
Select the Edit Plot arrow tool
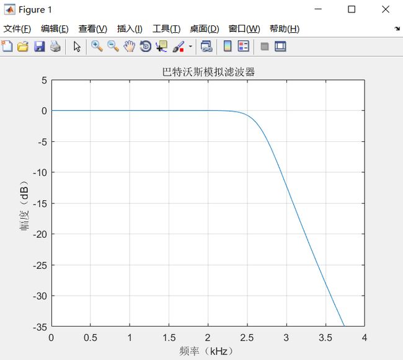pos(77,46)
